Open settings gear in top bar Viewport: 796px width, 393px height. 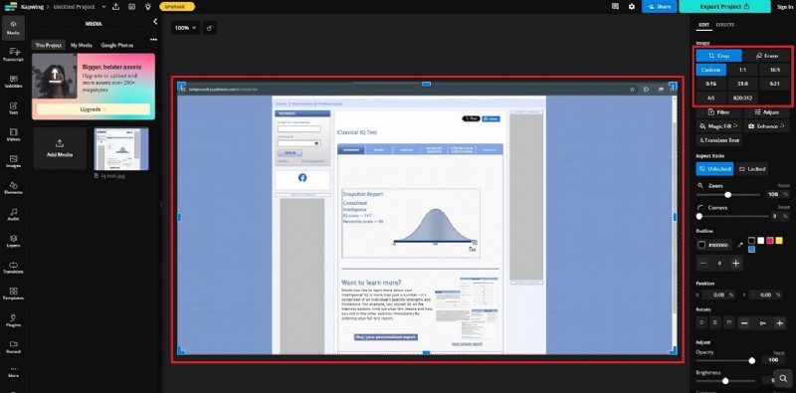pyautogui.click(x=632, y=7)
